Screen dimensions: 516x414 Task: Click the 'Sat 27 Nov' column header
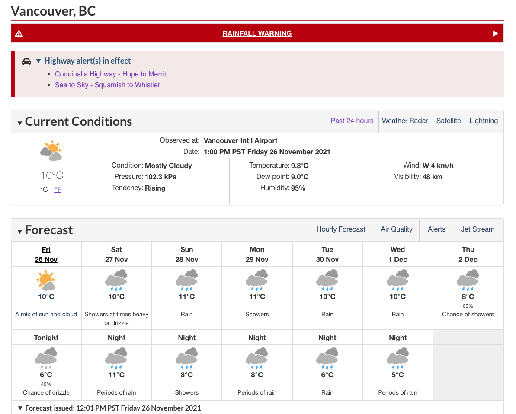click(x=116, y=254)
